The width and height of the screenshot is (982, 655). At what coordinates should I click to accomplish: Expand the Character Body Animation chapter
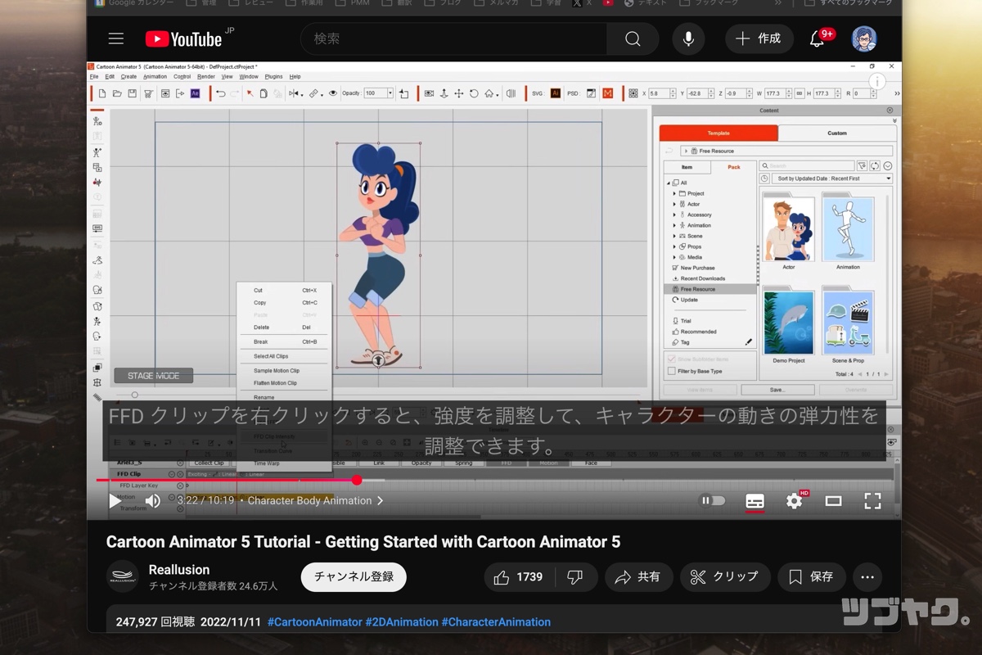point(315,501)
